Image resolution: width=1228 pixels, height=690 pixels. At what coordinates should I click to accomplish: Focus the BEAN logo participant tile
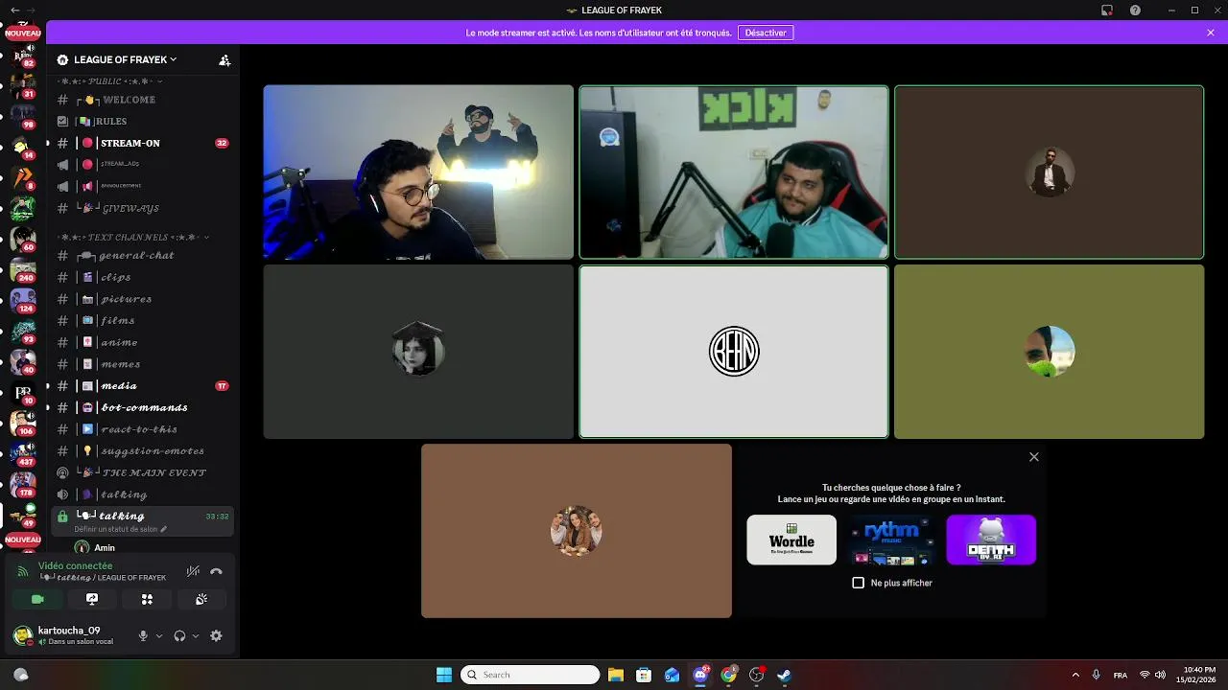click(734, 352)
